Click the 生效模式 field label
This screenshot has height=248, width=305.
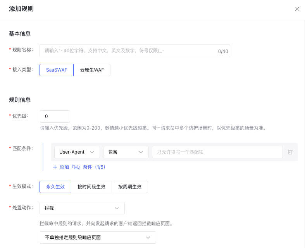(22, 186)
